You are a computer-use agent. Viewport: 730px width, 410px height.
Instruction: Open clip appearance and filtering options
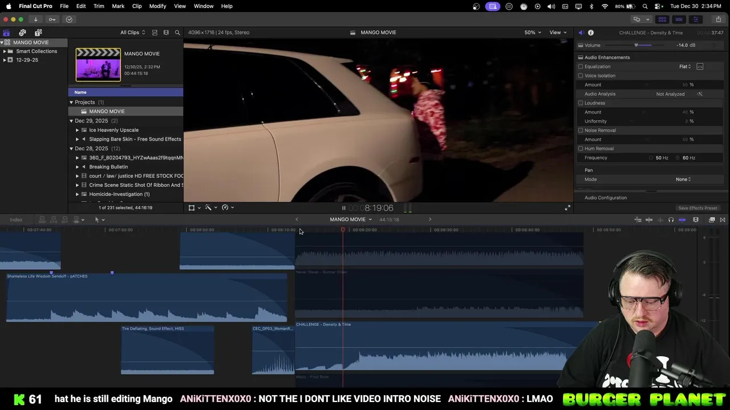[166, 32]
